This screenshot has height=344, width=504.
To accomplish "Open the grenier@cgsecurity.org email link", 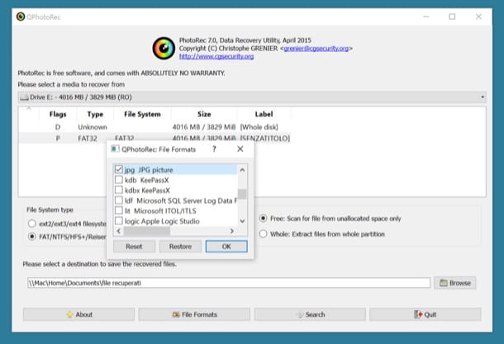I will point(316,48).
